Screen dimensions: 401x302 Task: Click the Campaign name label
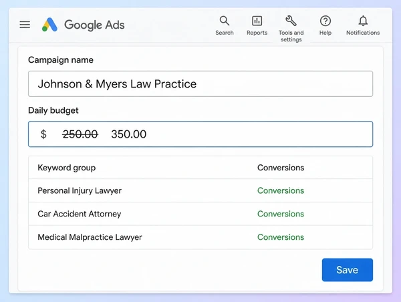(61, 60)
